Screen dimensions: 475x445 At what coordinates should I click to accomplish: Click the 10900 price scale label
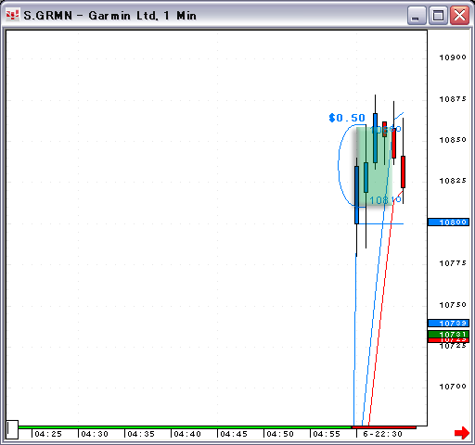pyautogui.click(x=453, y=57)
